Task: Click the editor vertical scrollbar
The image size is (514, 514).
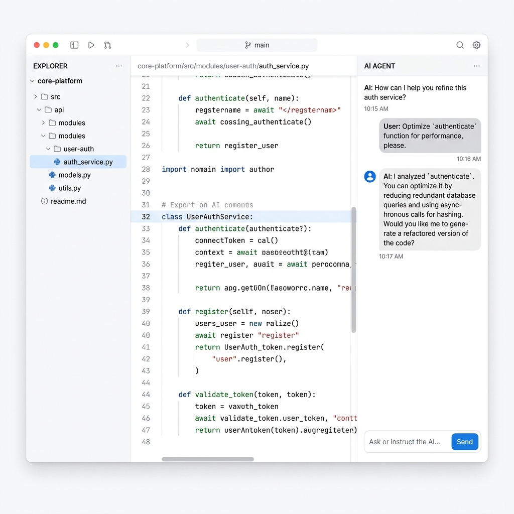Action: pos(354,270)
